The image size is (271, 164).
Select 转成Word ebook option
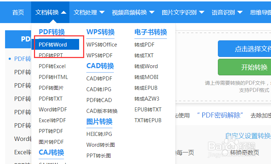(146, 66)
